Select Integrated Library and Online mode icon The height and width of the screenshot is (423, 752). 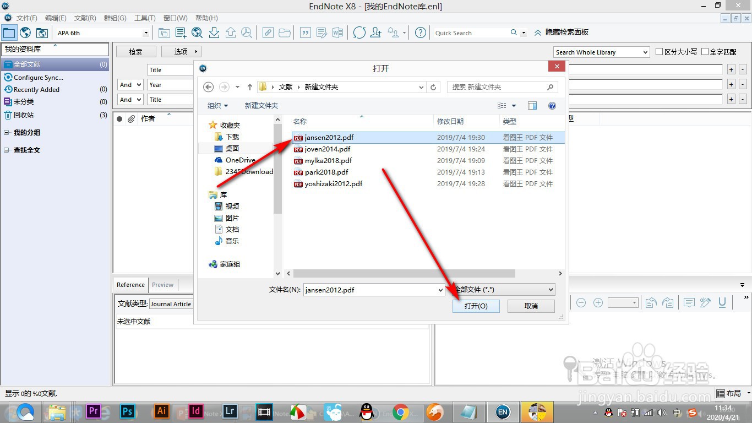coord(42,32)
